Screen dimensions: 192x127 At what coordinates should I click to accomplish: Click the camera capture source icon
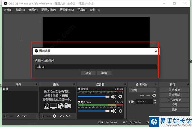click(68, 106)
